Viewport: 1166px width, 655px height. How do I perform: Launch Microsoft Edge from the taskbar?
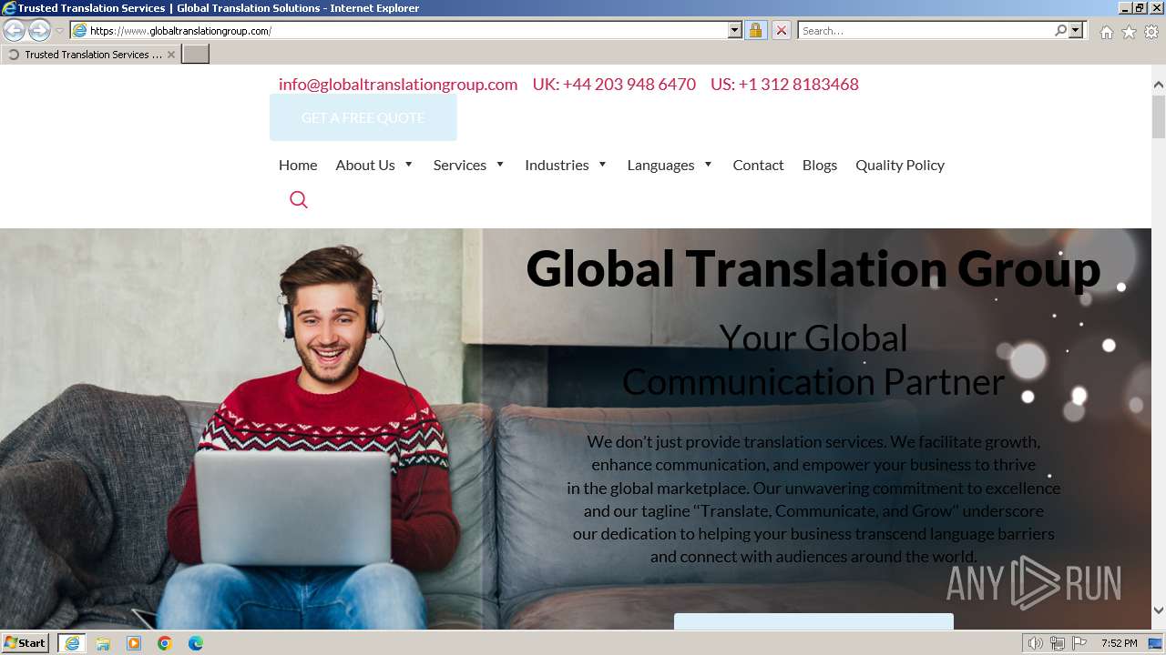pyautogui.click(x=196, y=643)
